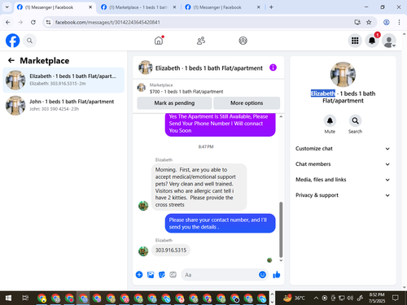This screenshot has height=305, width=407.
Task: Go to the Home feed icon
Action: click(x=159, y=41)
